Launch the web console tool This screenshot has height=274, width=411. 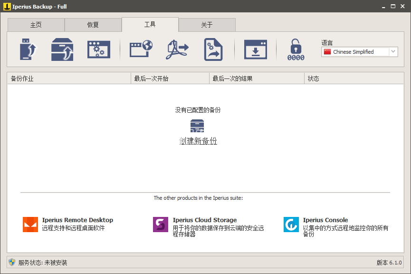click(140, 49)
